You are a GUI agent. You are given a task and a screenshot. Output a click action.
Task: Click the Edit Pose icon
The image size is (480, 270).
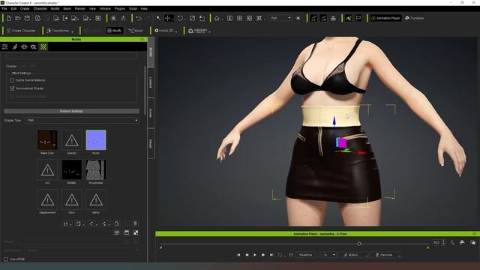[x=313, y=18]
